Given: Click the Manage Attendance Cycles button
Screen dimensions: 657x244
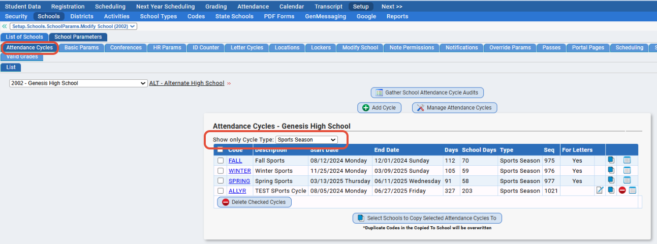Looking at the screenshot, I should point(454,108).
